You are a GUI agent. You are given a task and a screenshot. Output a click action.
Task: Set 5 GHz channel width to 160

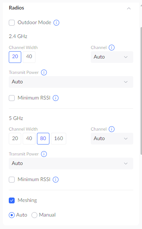(x=59, y=139)
